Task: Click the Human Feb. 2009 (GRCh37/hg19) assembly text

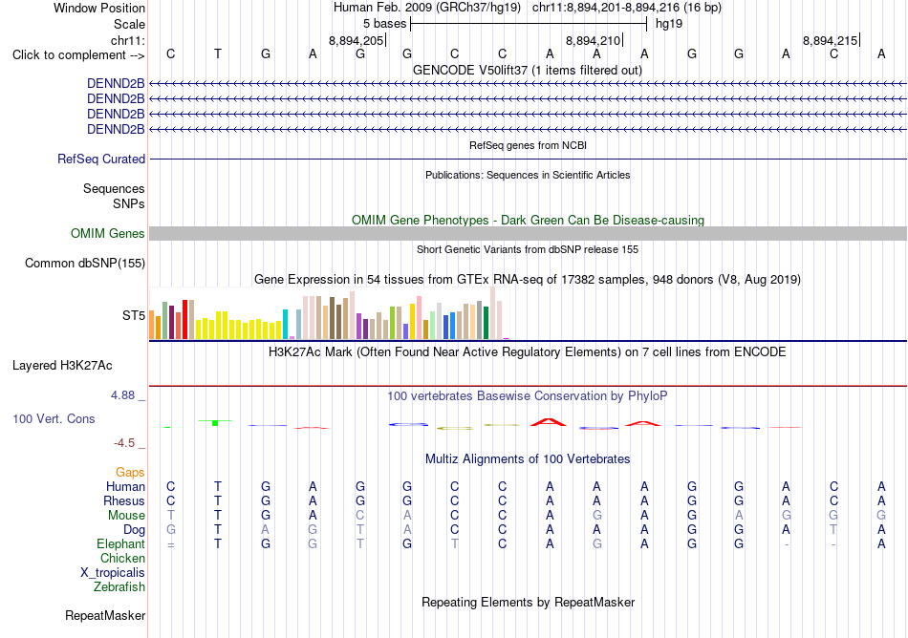Action: click(x=427, y=8)
